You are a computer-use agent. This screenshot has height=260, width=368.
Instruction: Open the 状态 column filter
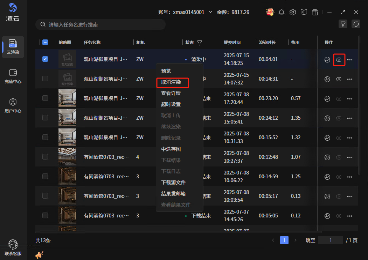click(200, 43)
